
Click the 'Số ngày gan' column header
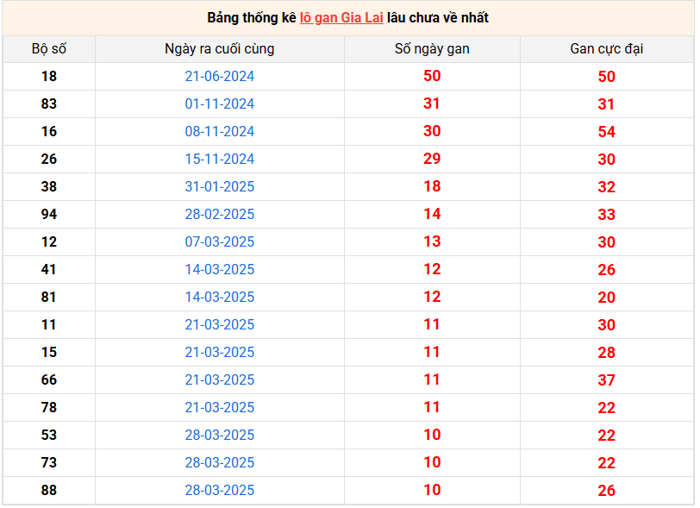[432, 48]
